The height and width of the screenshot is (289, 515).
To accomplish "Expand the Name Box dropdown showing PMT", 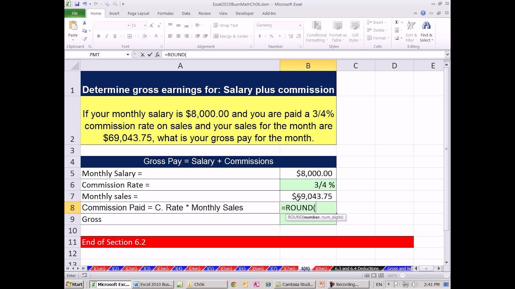I will [128, 55].
